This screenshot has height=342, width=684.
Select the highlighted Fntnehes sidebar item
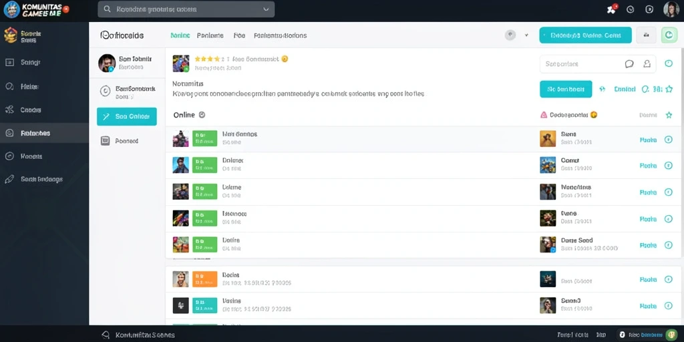click(45, 133)
